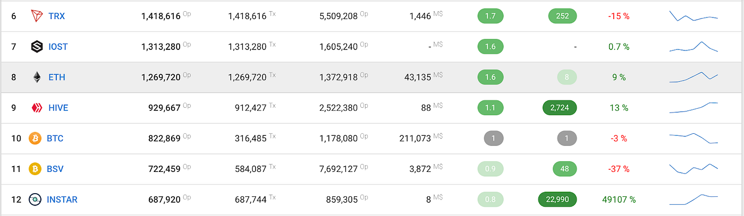
Task: Open the BTC coin link
Action: [x=55, y=139]
